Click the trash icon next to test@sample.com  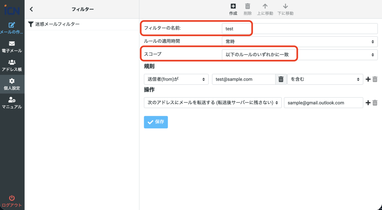point(281,79)
